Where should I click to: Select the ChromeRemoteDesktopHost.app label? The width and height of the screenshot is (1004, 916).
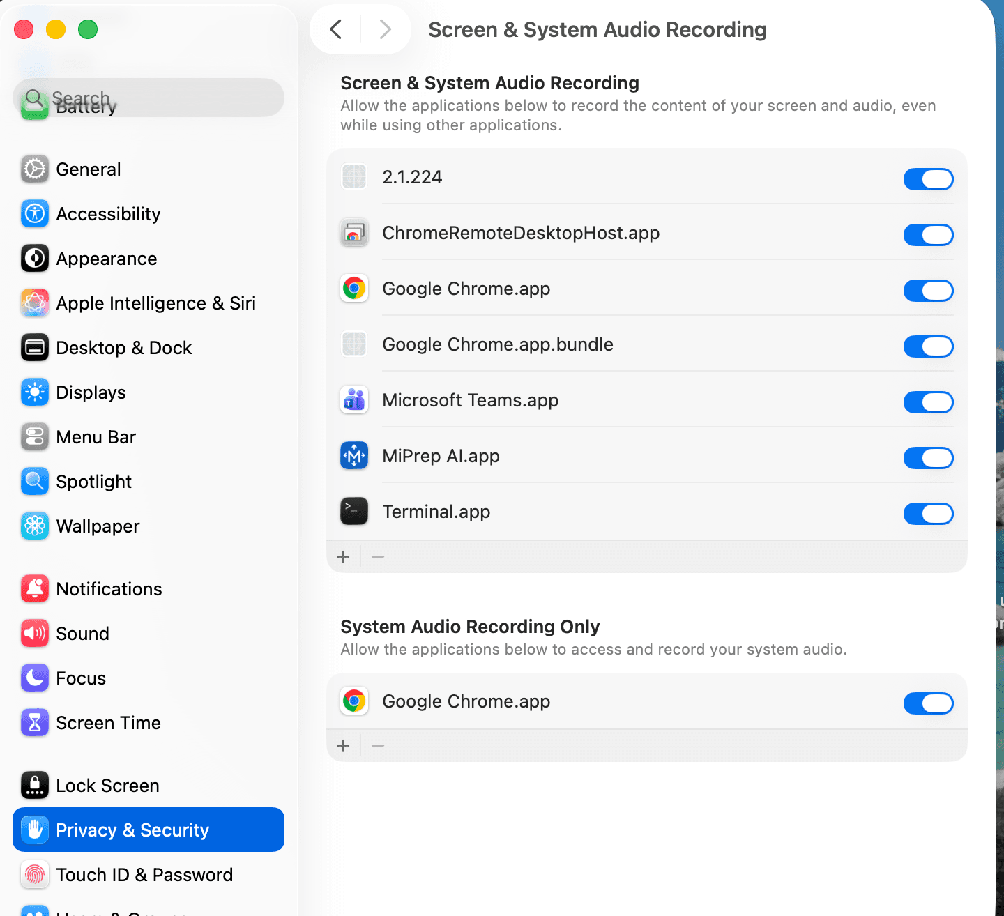pyautogui.click(x=521, y=233)
